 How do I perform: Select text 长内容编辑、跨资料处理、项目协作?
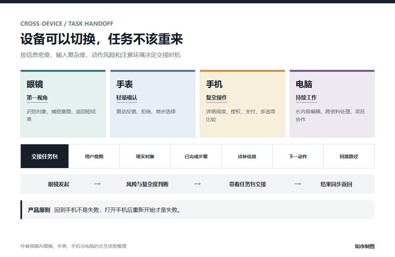coord(330,115)
